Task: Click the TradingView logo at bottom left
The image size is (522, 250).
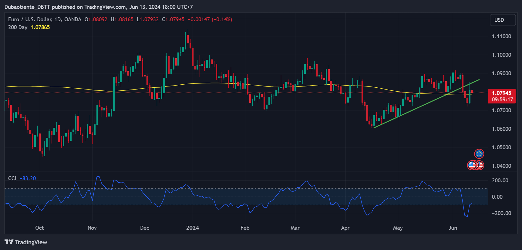Action: (x=26, y=242)
